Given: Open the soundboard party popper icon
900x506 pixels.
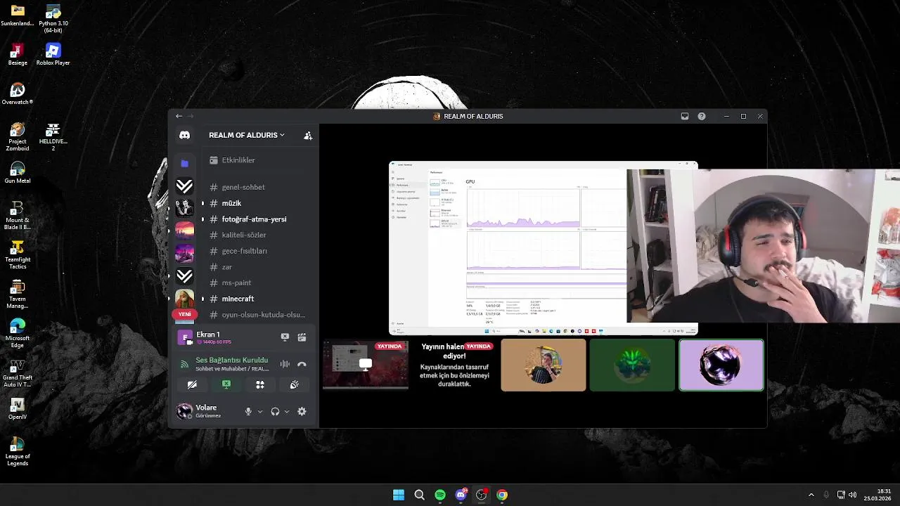Looking at the screenshot, I should [x=295, y=384].
